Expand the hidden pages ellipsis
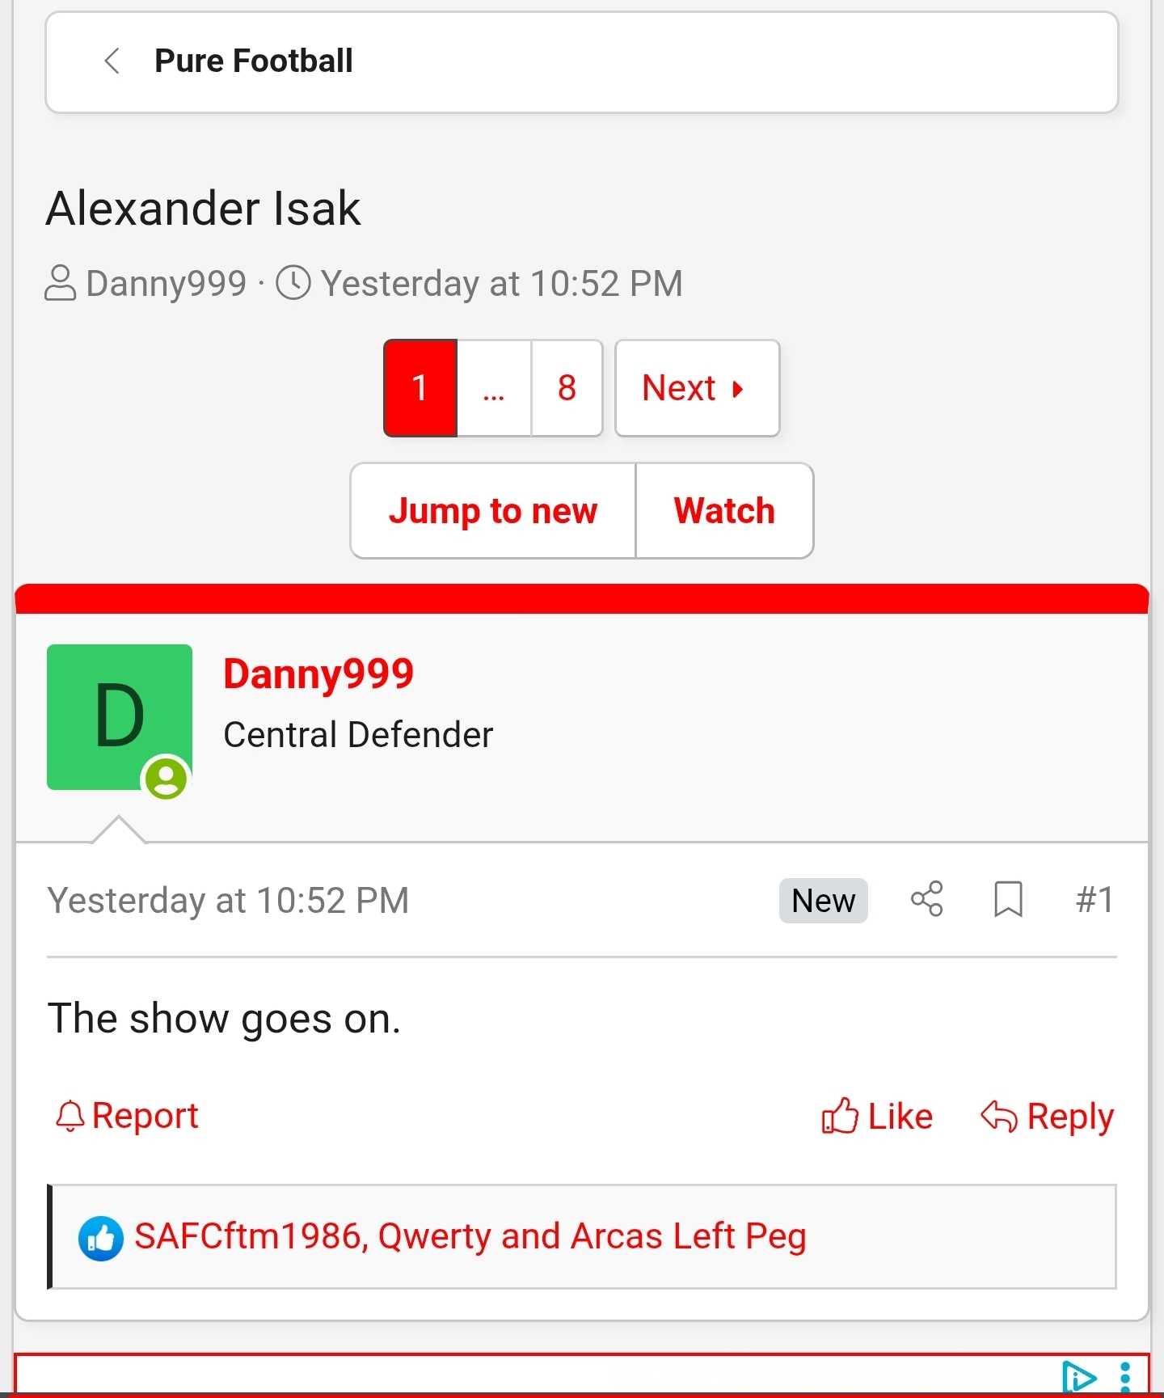 click(x=494, y=388)
